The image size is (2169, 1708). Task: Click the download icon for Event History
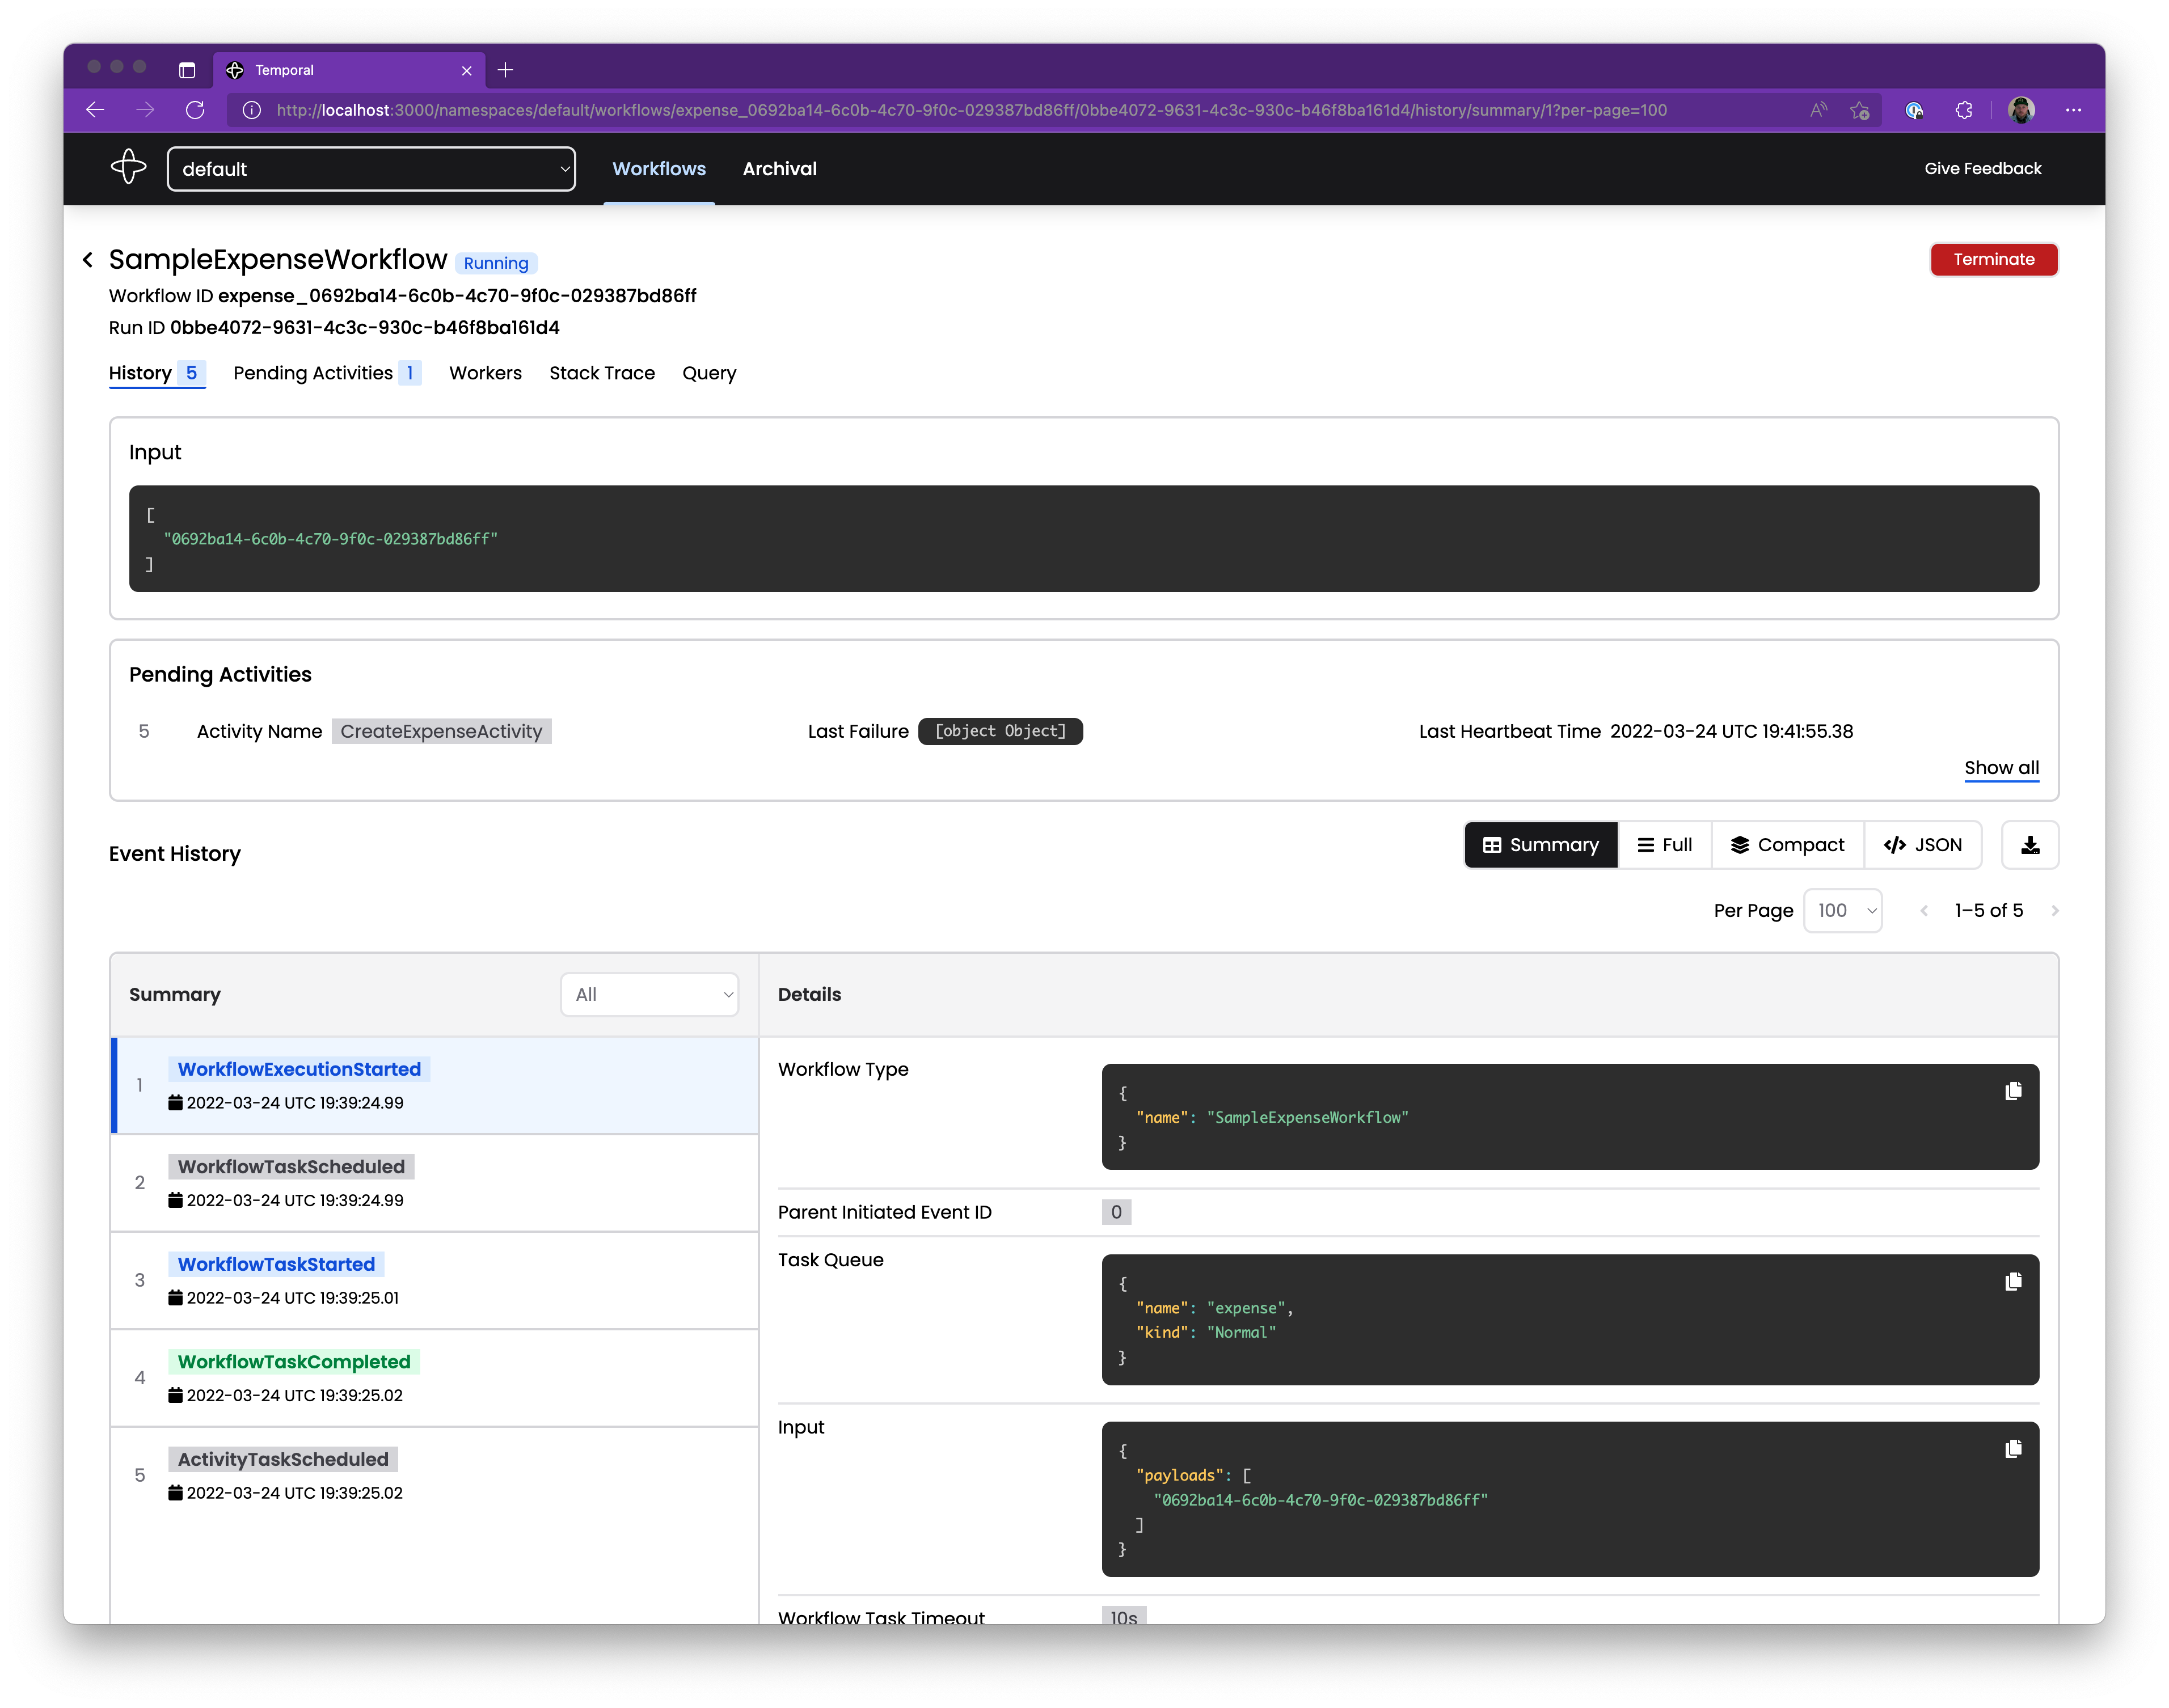(2032, 845)
